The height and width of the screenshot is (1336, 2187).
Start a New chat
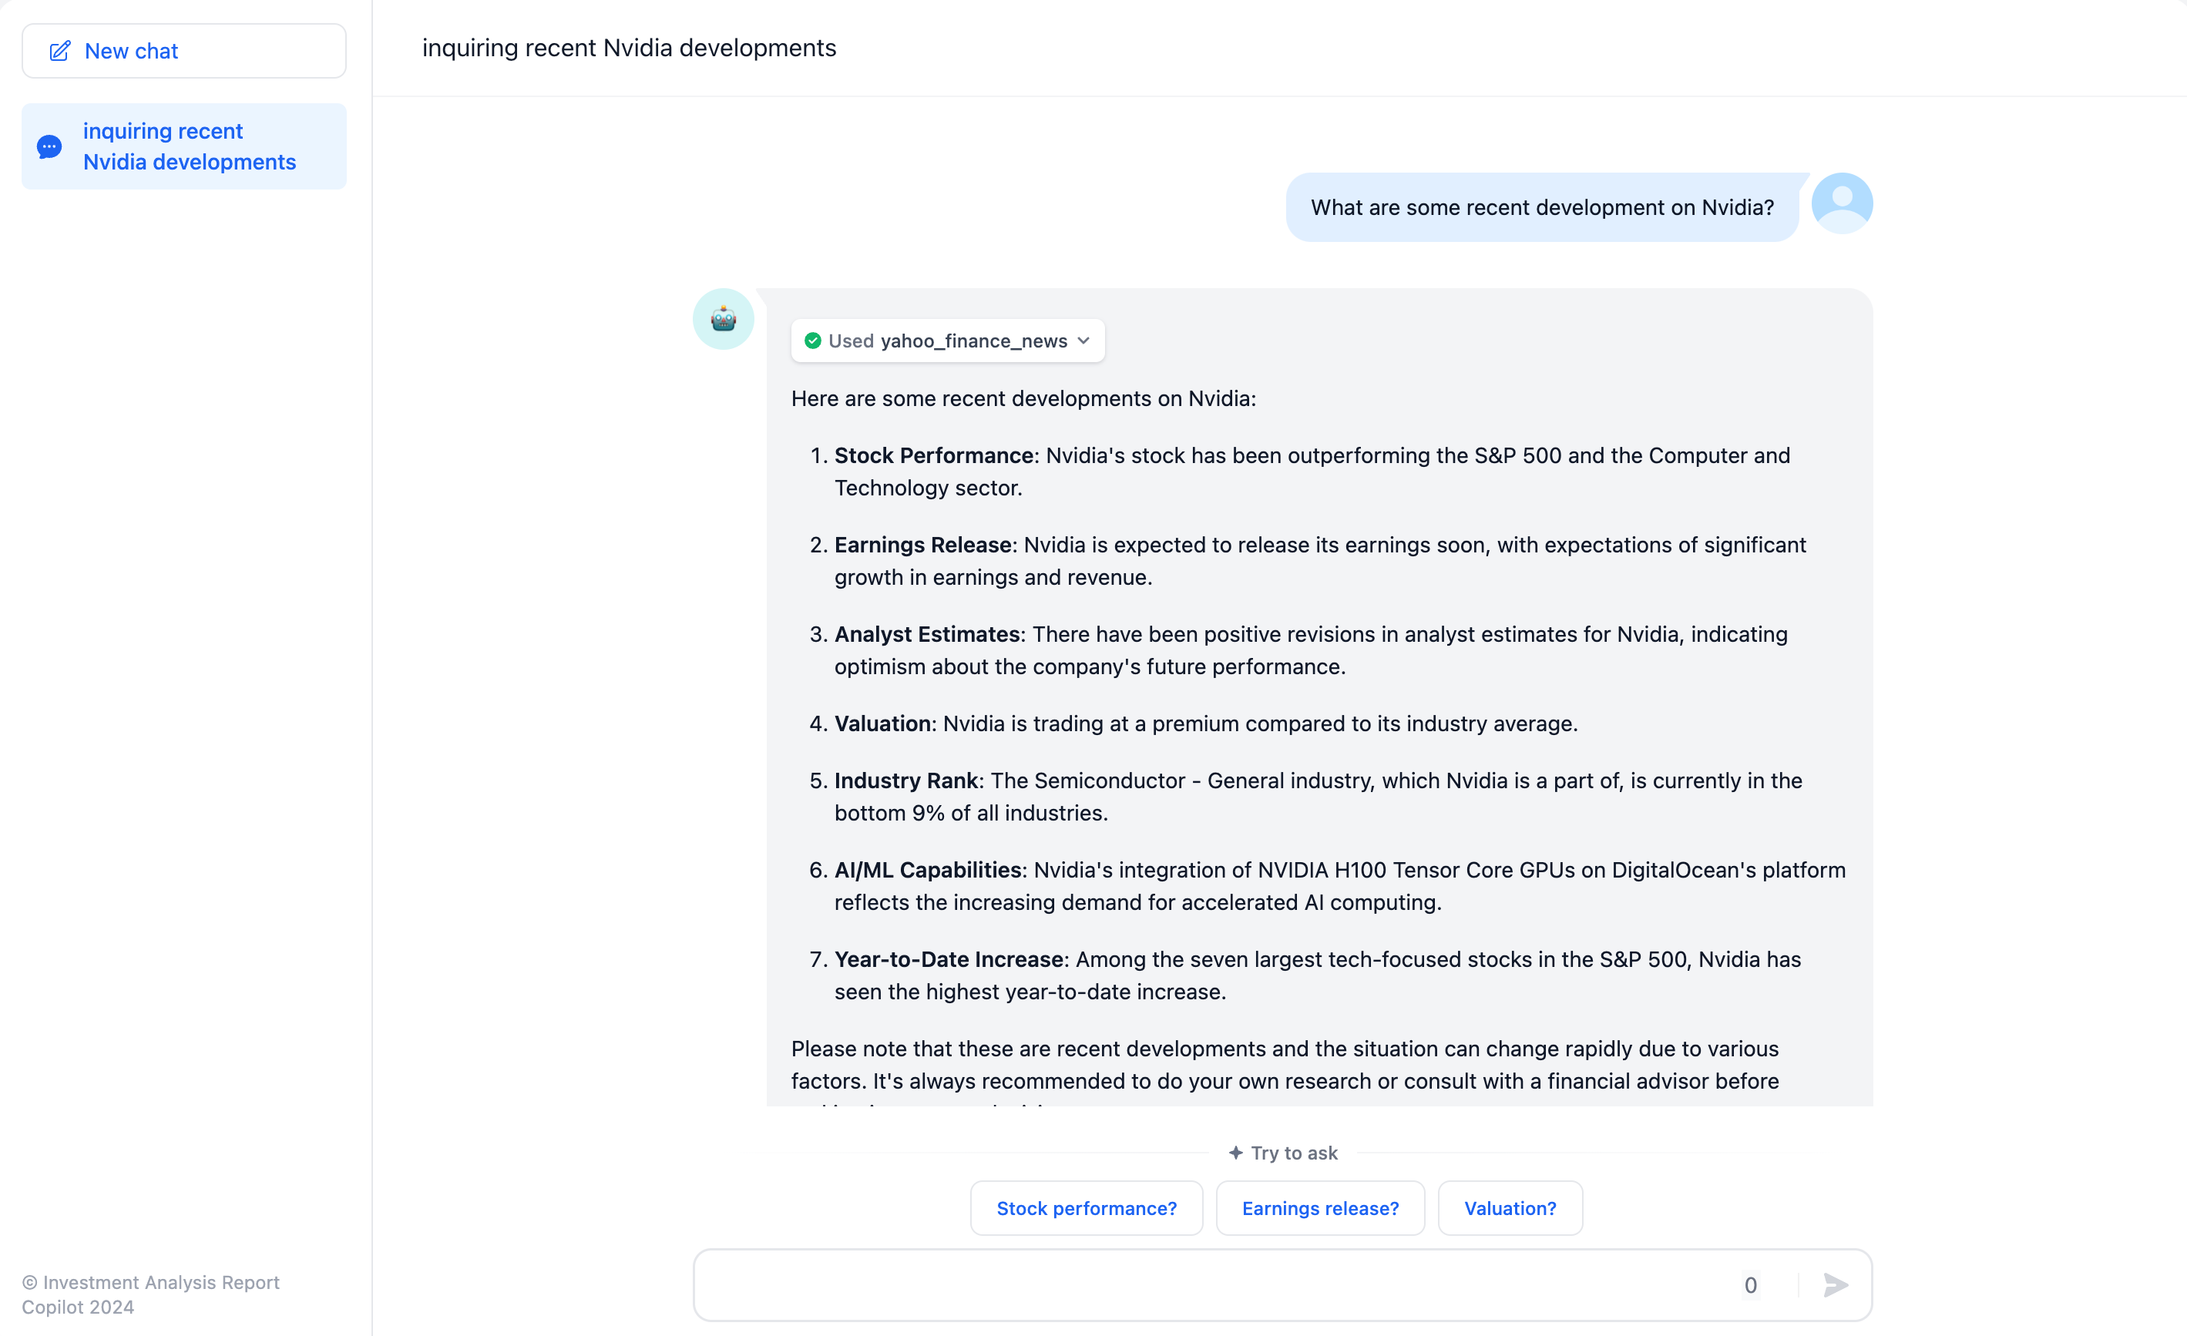coord(183,52)
